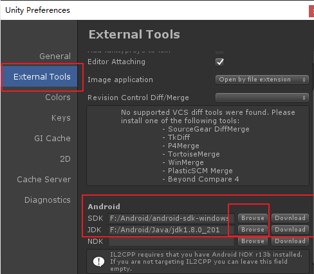This screenshot has height=274, width=314.
Task: Open the General preferences section
Action: point(55,56)
